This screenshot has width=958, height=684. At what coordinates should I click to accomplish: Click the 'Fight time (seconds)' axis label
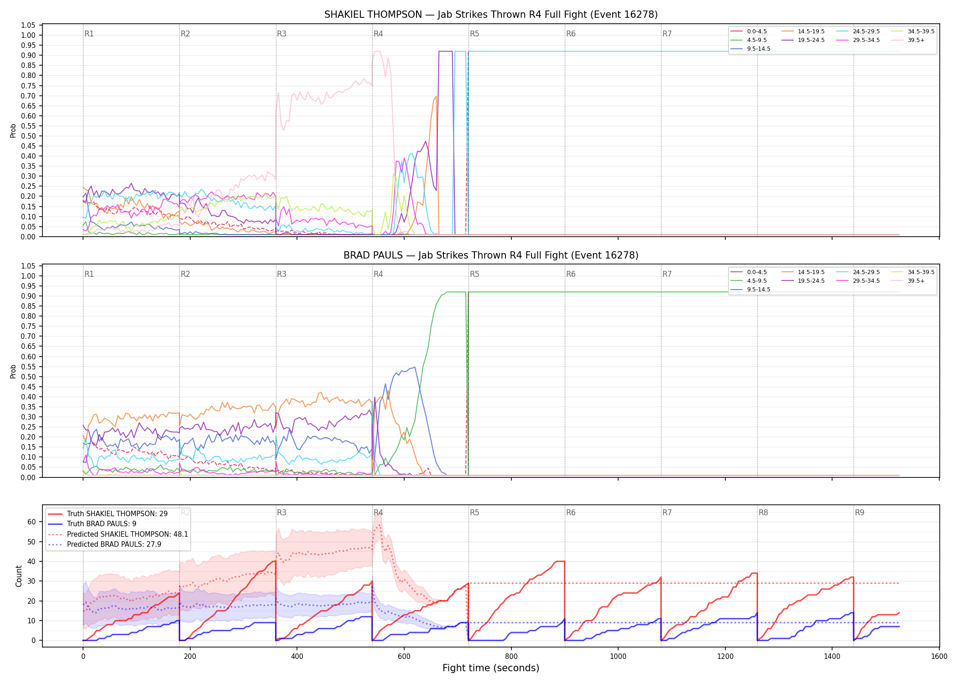click(x=491, y=668)
